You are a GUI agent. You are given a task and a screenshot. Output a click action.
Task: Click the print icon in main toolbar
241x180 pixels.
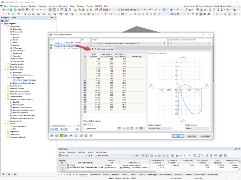click(x=27, y=10)
